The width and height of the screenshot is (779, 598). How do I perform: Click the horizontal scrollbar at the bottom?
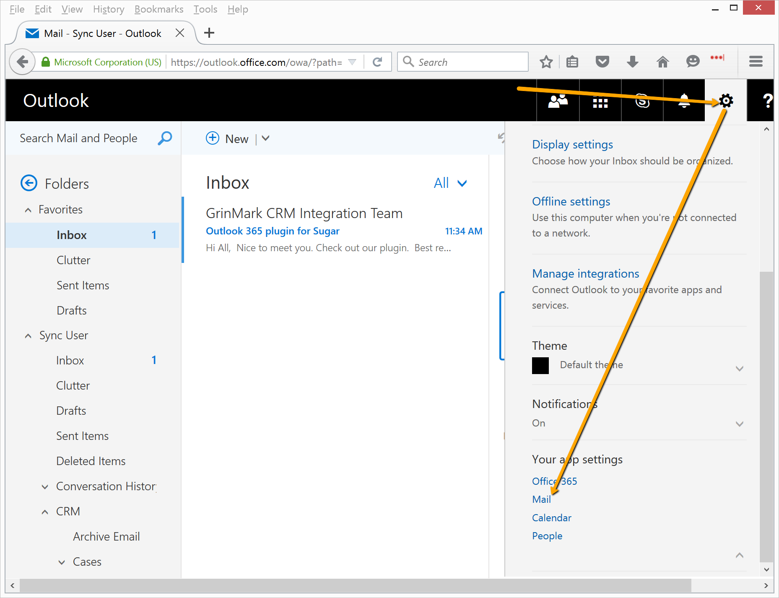[355, 585]
